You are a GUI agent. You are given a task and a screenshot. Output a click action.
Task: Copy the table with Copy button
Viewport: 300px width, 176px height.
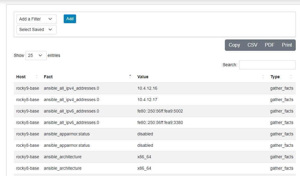(234, 45)
